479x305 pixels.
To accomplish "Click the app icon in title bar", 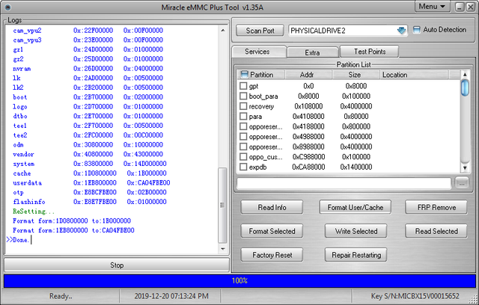I will click(8, 7).
